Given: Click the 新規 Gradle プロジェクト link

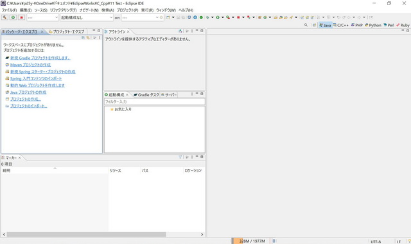Looking at the screenshot, I should [x=40, y=58].
